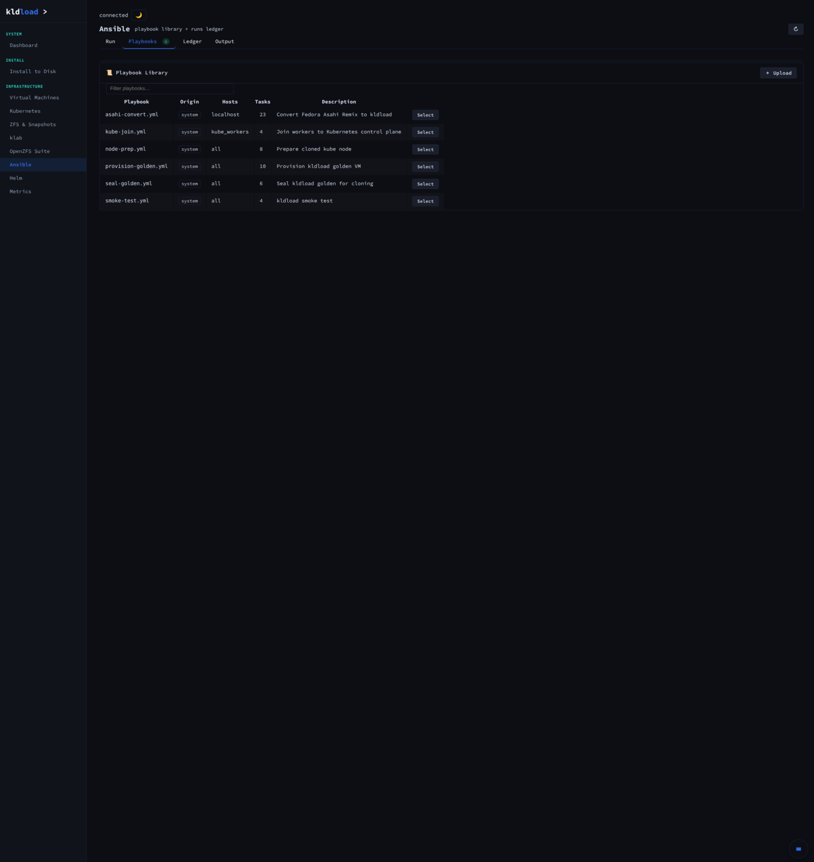The width and height of the screenshot is (814, 862).
Task: Switch to the Playbooks tab
Action: pyautogui.click(x=149, y=41)
